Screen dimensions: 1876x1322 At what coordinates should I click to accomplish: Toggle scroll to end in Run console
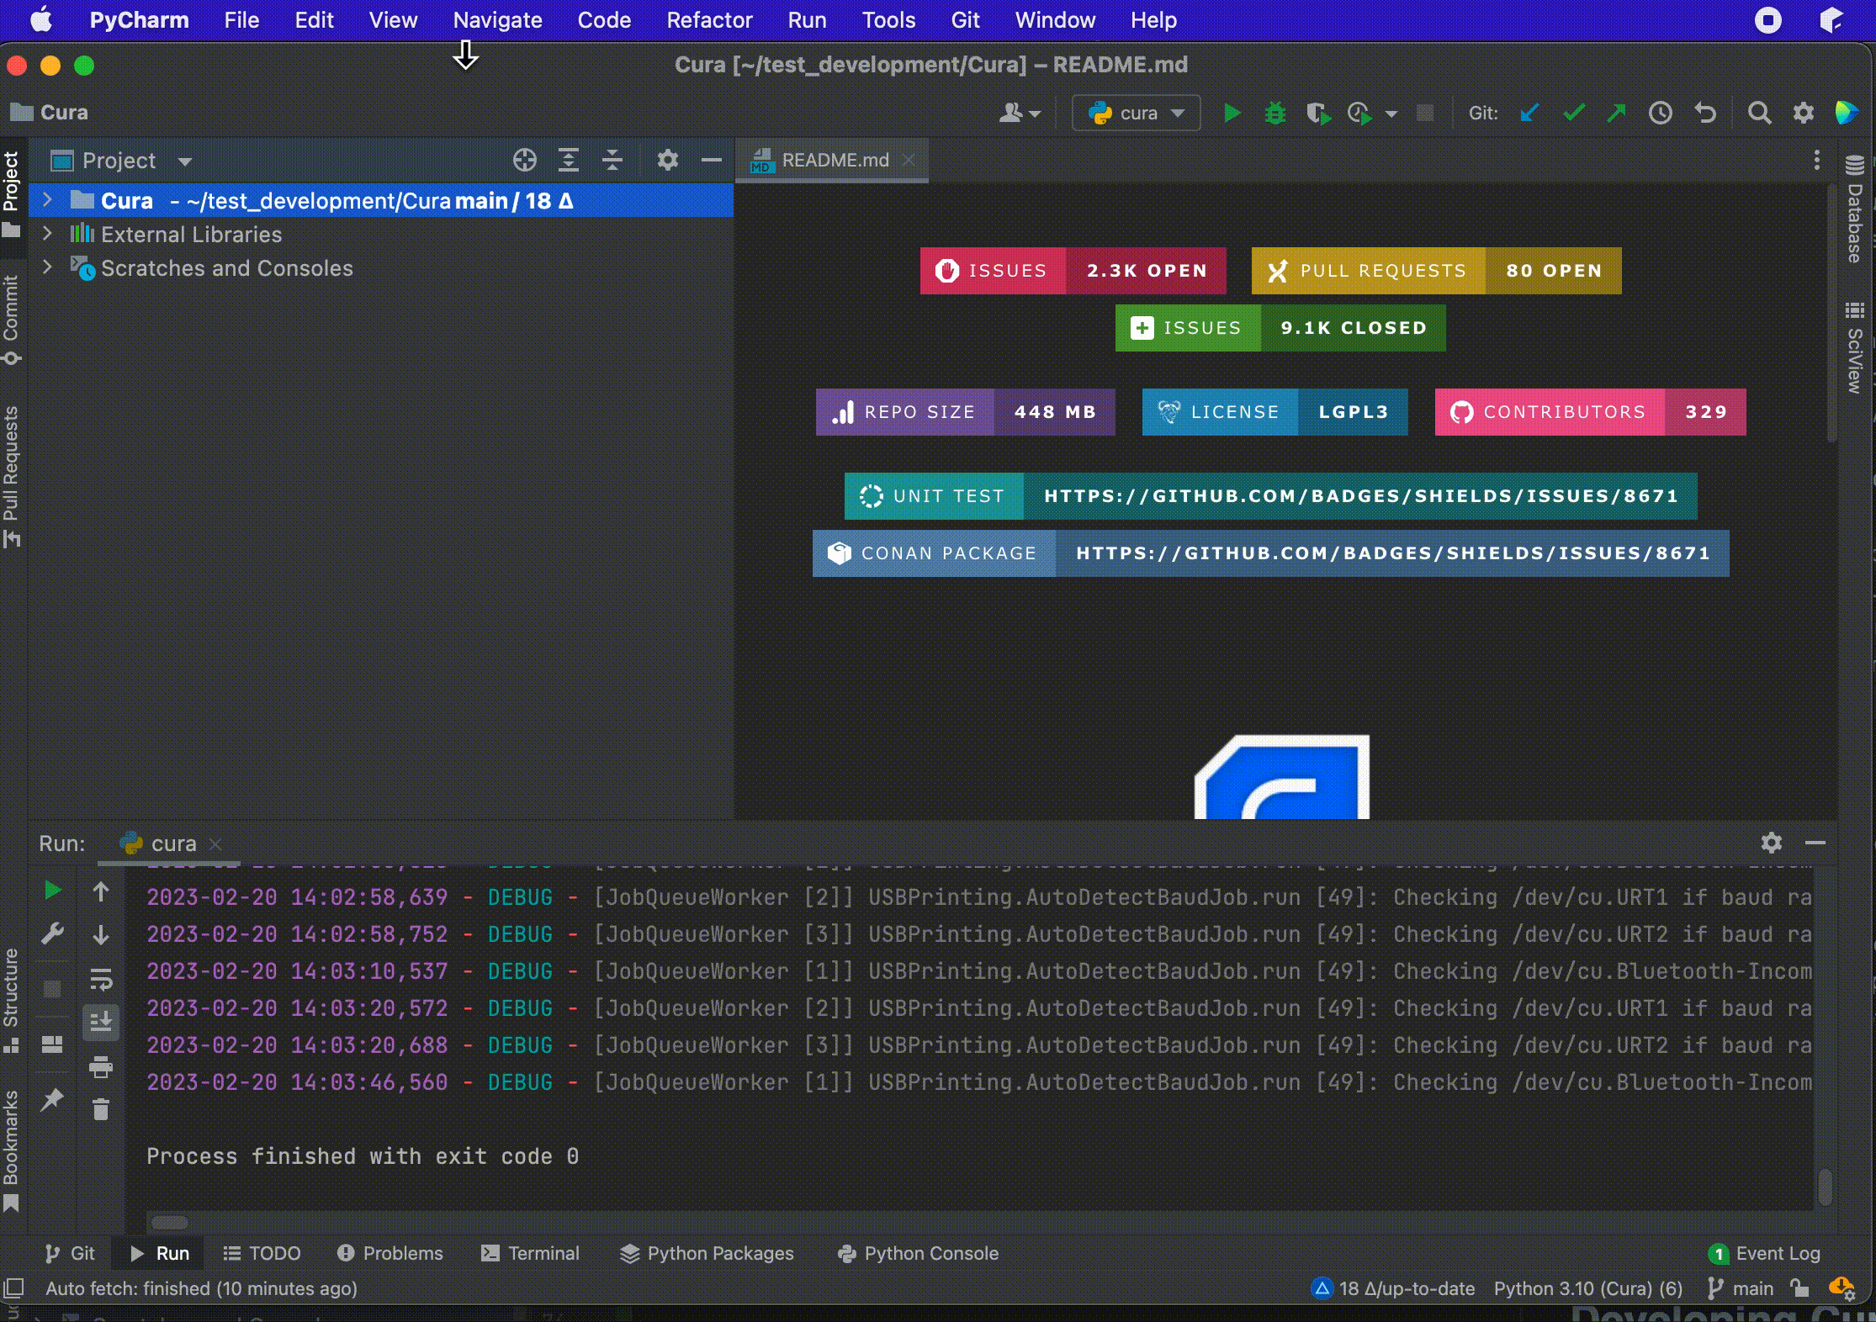[x=101, y=1022]
